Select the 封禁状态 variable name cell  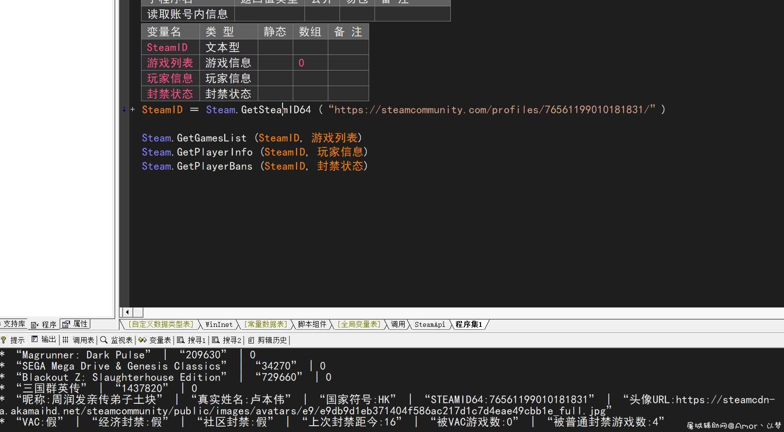click(x=170, y=93)
